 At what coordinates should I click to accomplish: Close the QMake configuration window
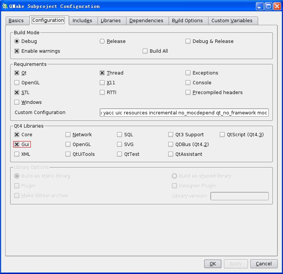(x=277, y=6)
